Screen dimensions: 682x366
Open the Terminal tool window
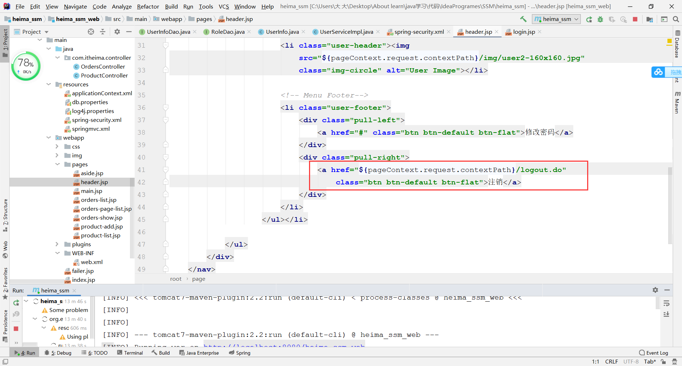[130, 353]
